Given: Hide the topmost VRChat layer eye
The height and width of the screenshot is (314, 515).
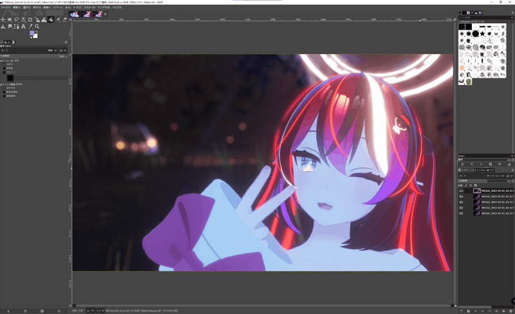Looking at the screenshot, I should 461,191.
